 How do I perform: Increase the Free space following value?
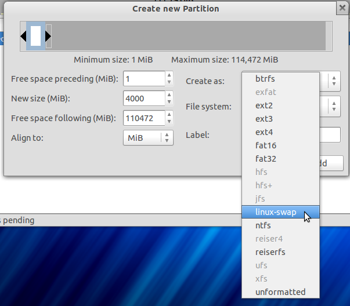(x=169, y=115)
